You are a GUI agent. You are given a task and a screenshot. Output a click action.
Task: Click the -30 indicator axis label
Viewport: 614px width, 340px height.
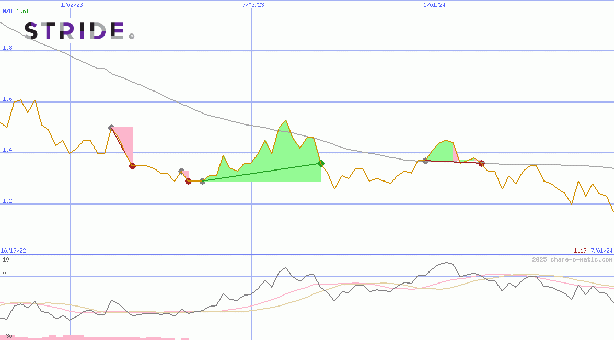[x=7, y=335]
